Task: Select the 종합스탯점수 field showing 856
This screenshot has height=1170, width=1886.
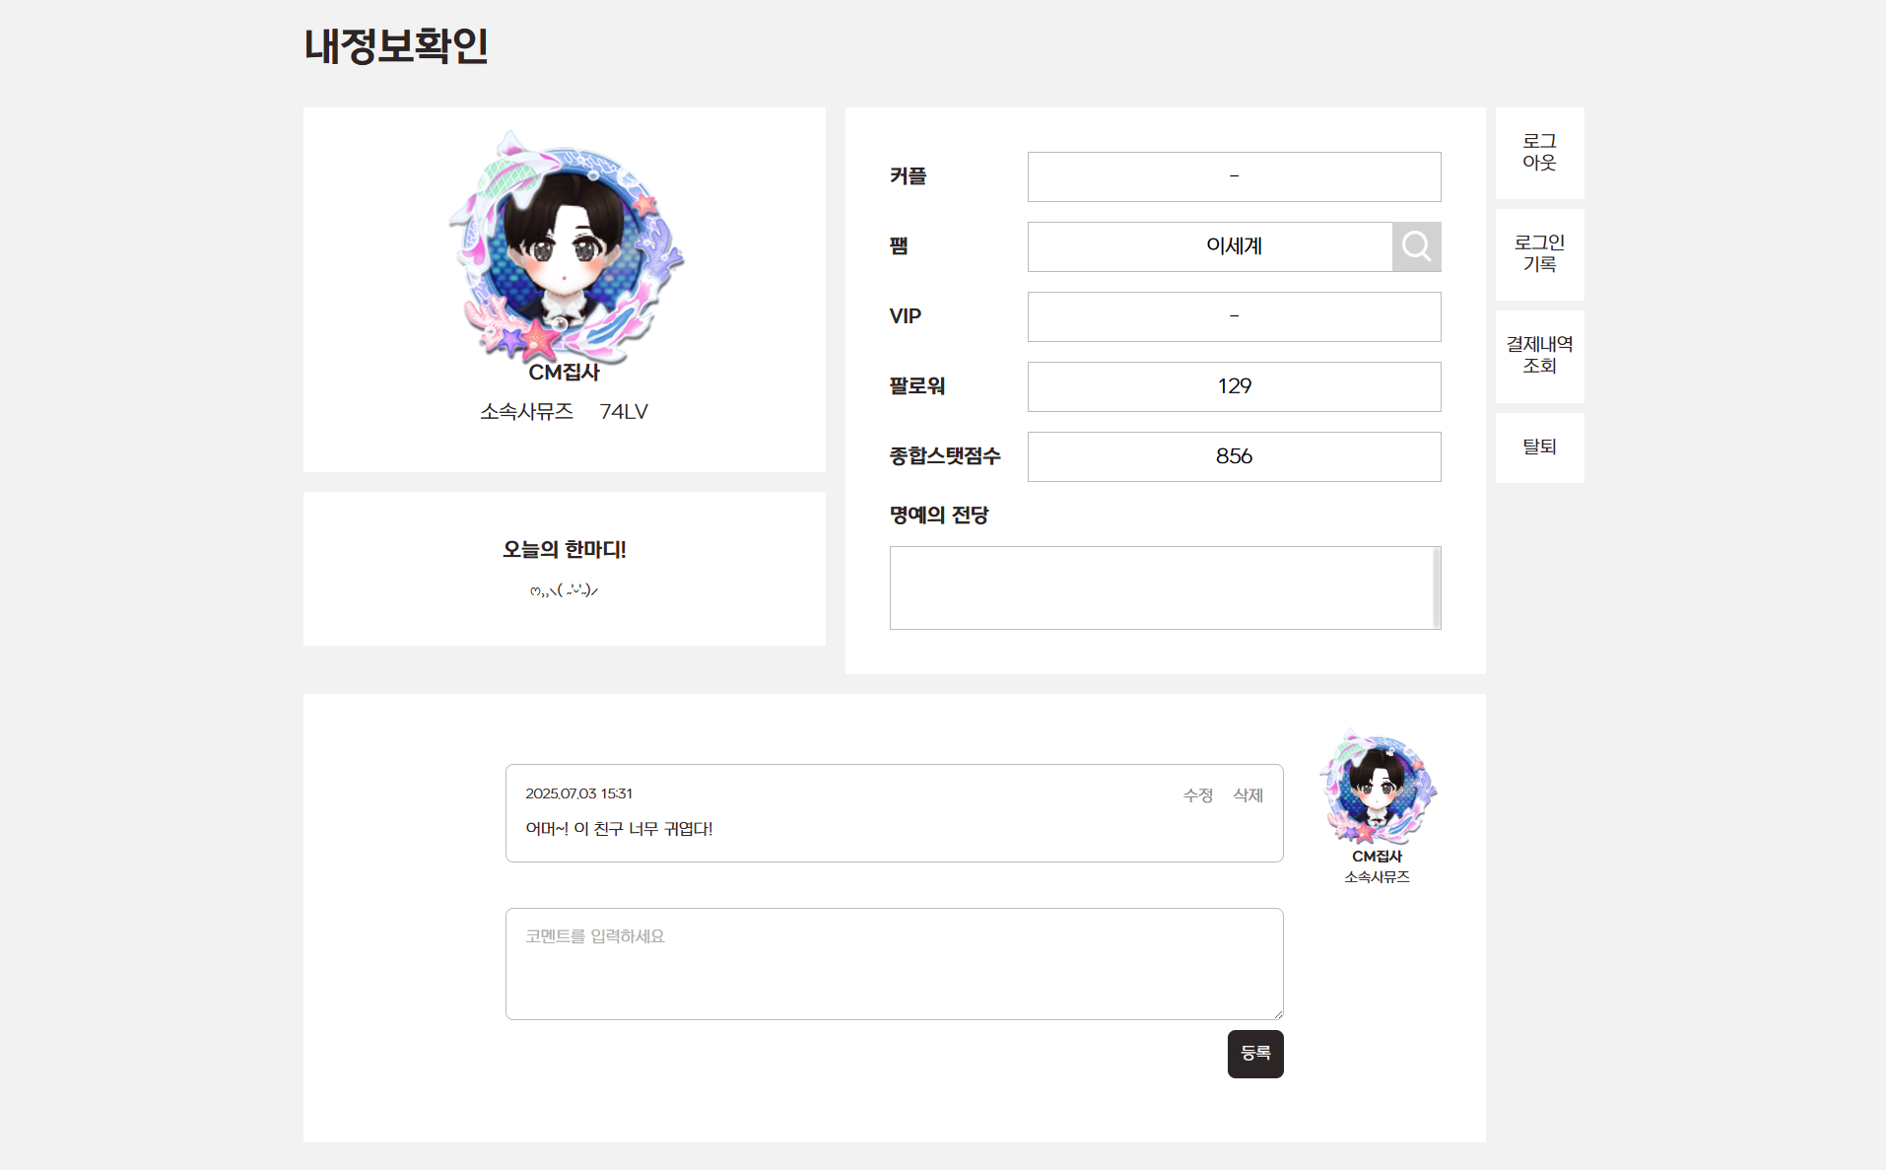Action: click(x=1234, y=456)
